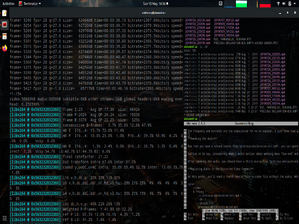Open the battery status indicator

[x=290, y=4]
